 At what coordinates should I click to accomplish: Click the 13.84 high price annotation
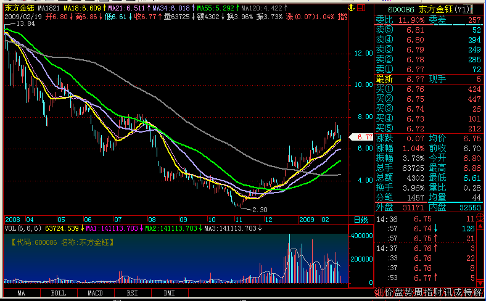click(x=25, y=24)
